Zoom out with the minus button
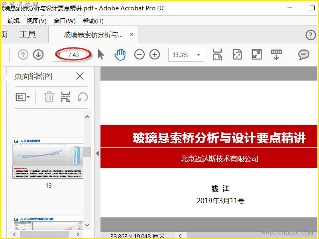The width and height of the screenshot is (319, 239). (x=139, y=55)
